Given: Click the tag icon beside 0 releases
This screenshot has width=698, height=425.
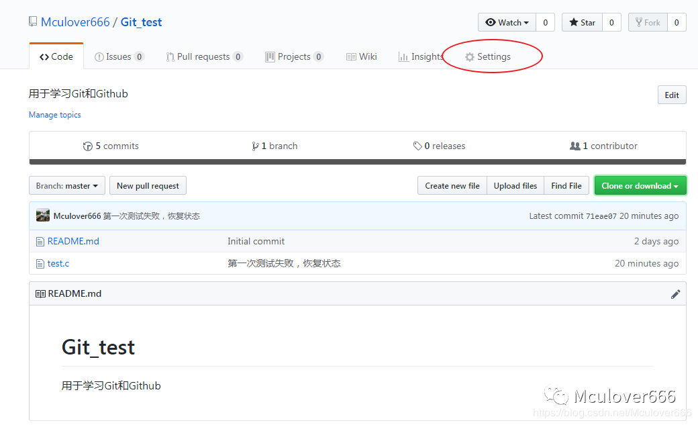Looking at the screenshot, I should coord(417,146).
